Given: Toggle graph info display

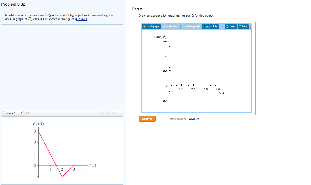Looking at the screenshot, I should coord(211,26).
